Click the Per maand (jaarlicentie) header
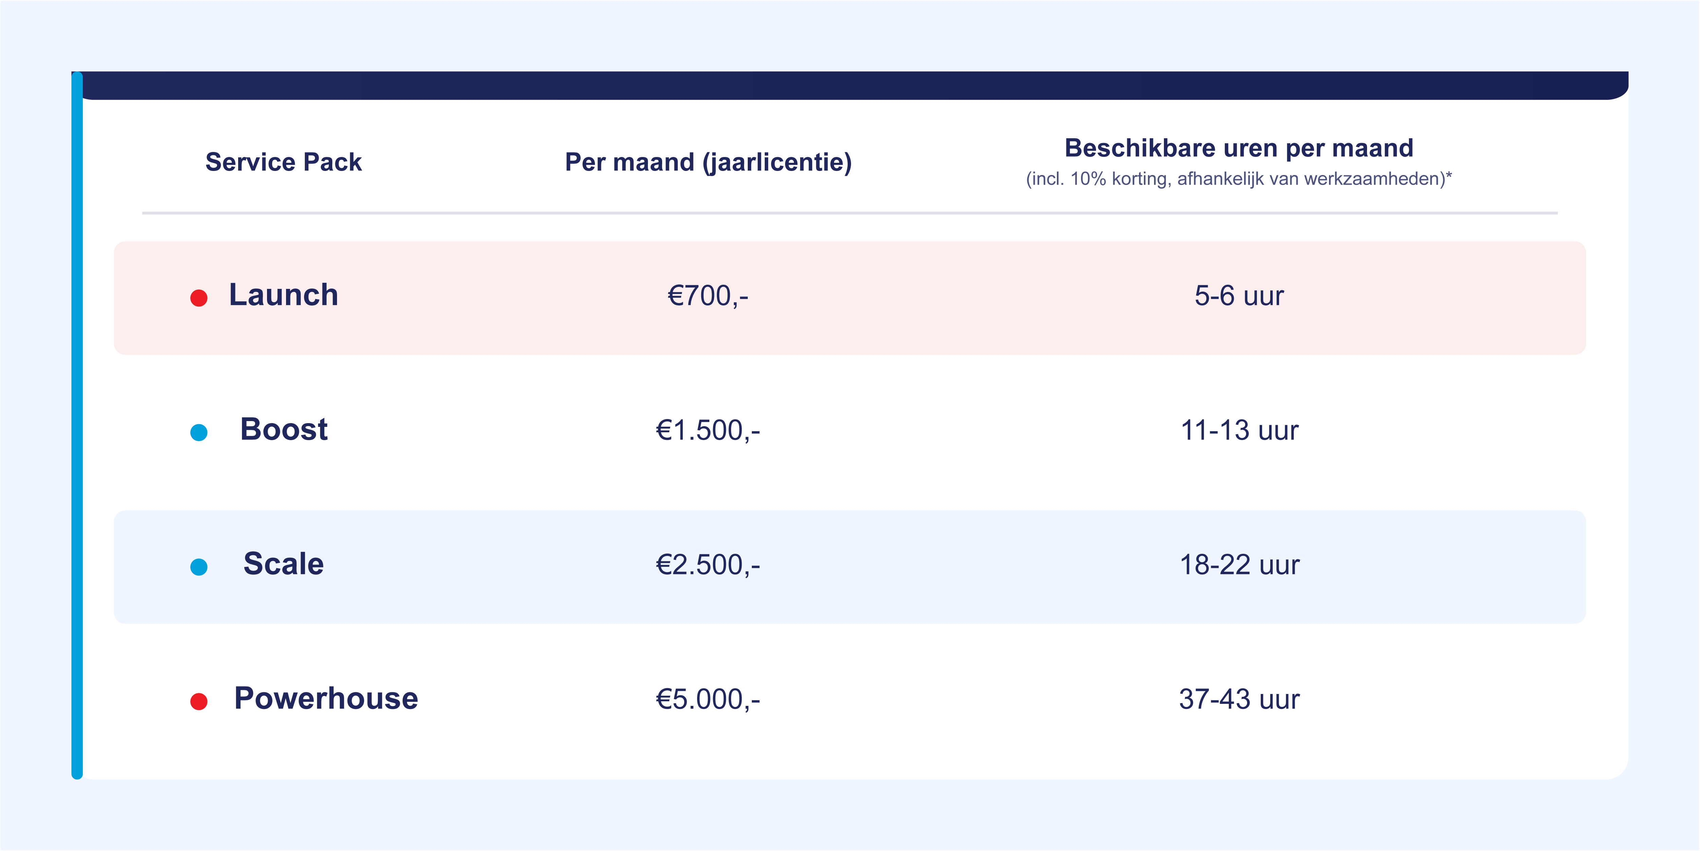Viewport: 1700px width, 851px height. click(x=708, y=162)
